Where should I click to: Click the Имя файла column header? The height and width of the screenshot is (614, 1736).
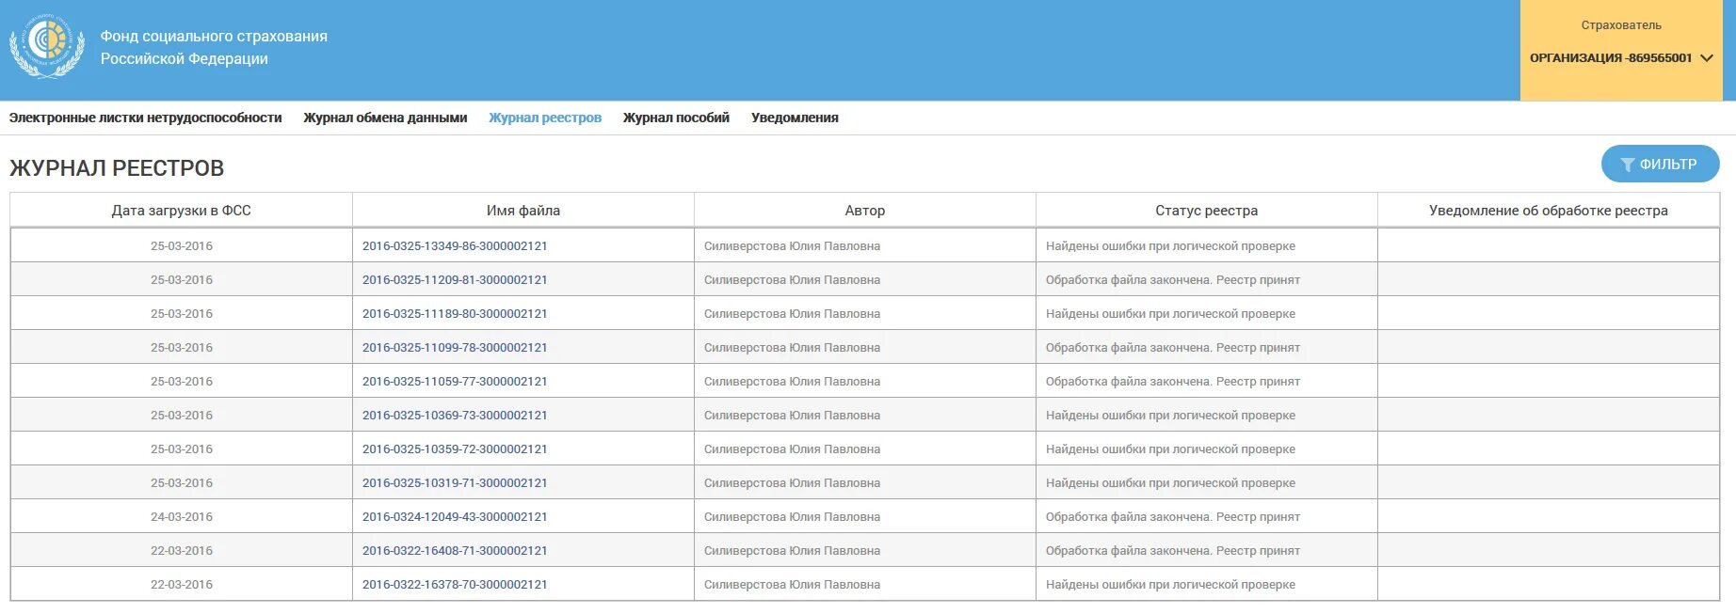pos(523,211)
